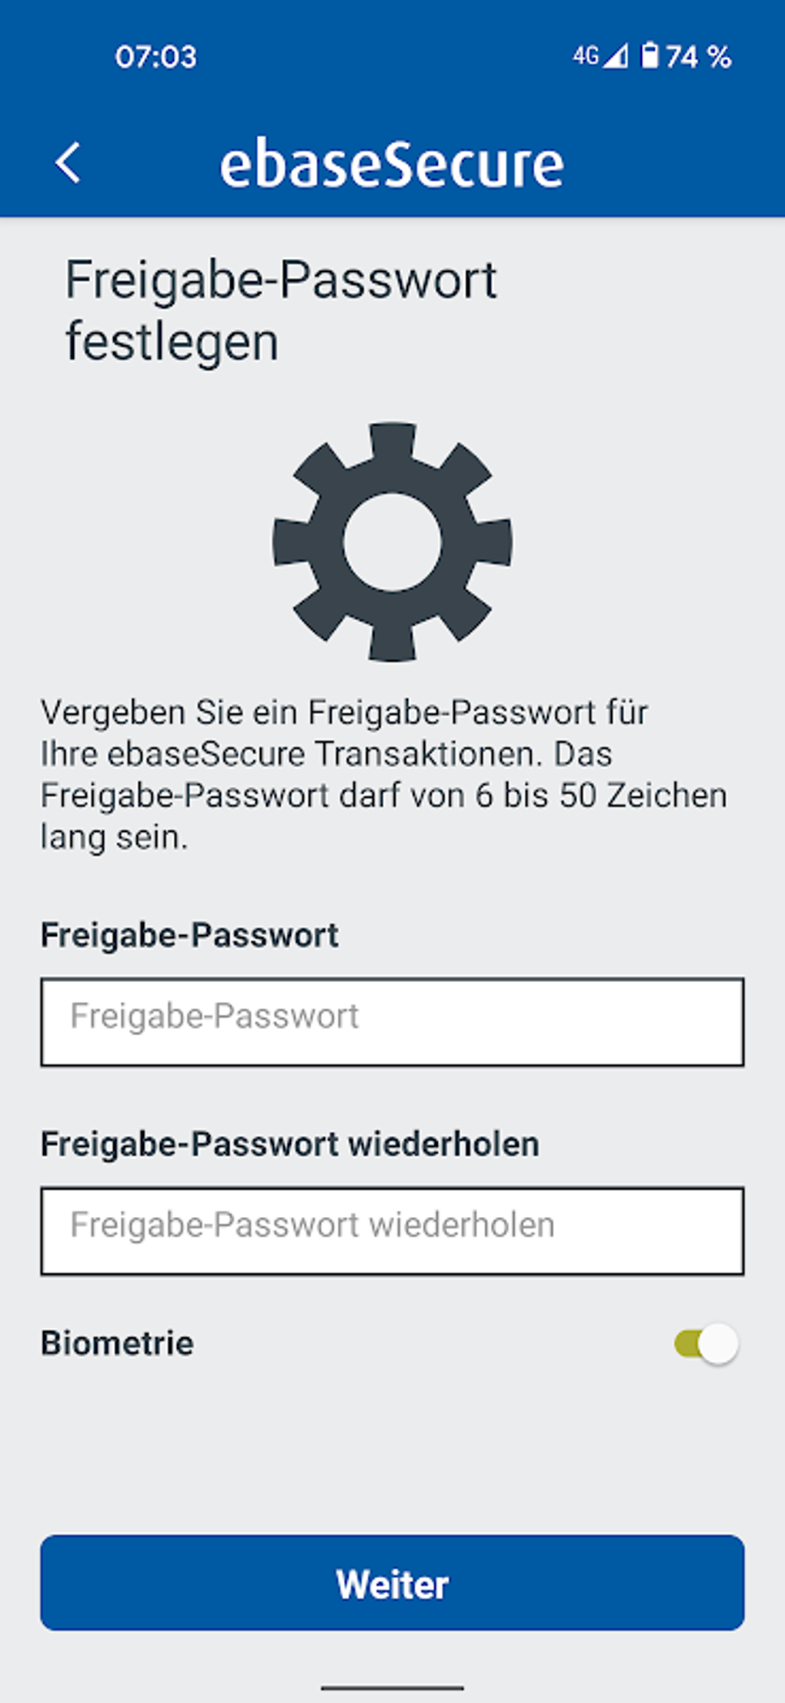Image resolution: width=785 pixels, height=1703 pixels.
Task: Tap the 74 % battery percentage
Action: [x=699, y=57]
